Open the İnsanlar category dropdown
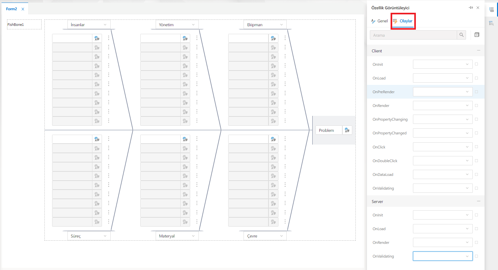This screenshot has height=270, width=498. click(89, 25)
